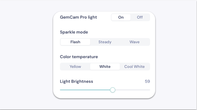
Task: Turn the GemCam Pro light On
Action: point(121,17)
